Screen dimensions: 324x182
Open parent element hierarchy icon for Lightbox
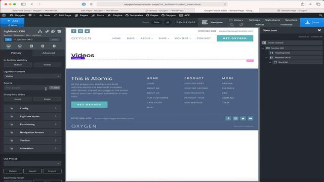40,31
